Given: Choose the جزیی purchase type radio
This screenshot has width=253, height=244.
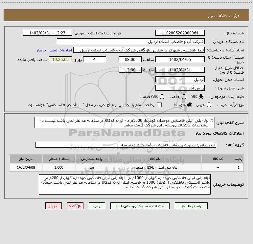Looking at the screenshot, I should coord(209,105).
